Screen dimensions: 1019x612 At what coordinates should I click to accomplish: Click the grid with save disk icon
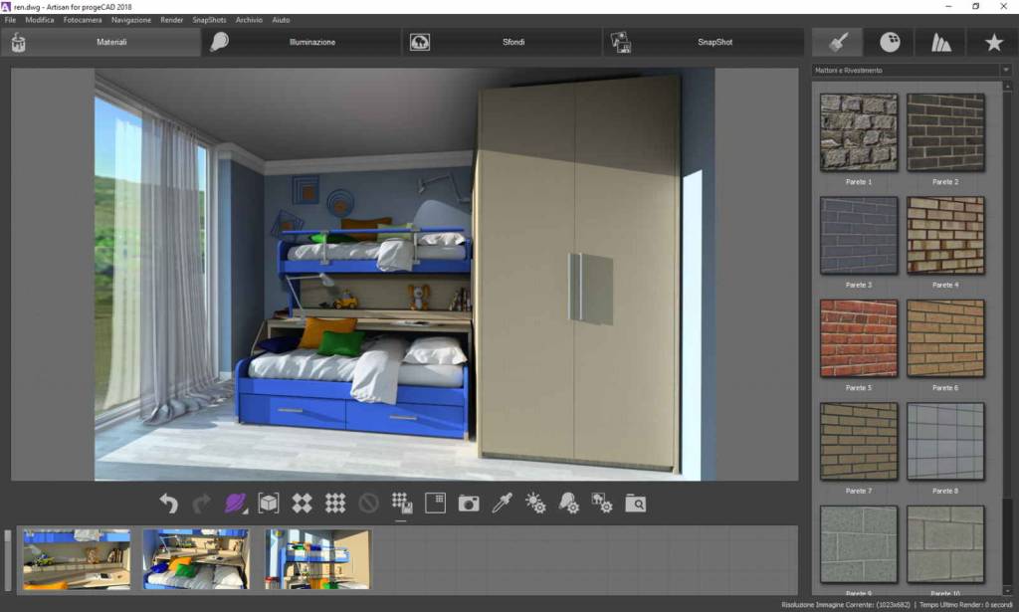(x=402, y=504)
